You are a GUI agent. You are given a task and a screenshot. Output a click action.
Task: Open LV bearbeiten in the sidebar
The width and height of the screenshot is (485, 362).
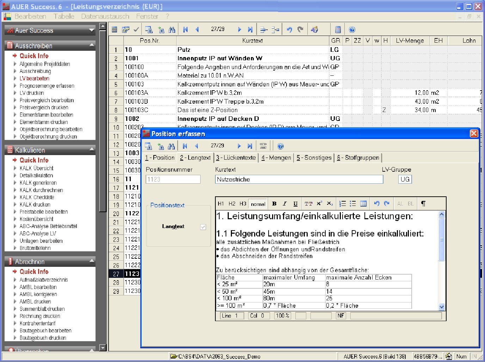[34, 78]
